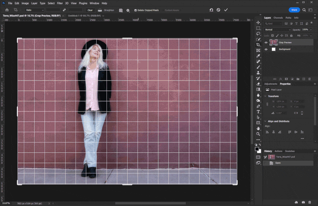
Task: Hide the Background layer visibility
Action: (266, 49)
